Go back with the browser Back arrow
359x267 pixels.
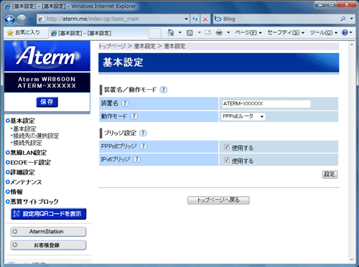tap(10, 19)
